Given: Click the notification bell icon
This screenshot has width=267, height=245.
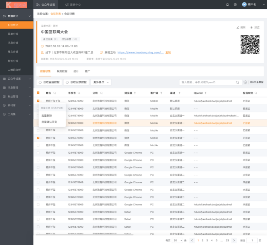Looking at the screenshot, I should coord(227,5).
